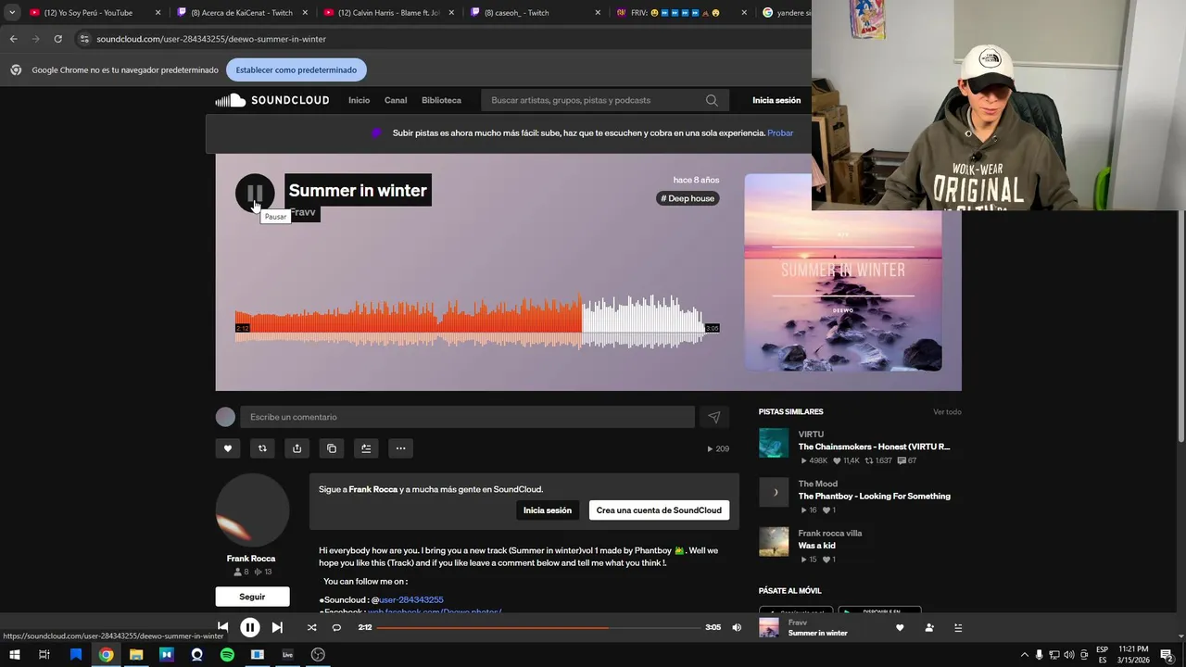Skip to previous track in bottom player
1186x667 pixels.
coord(222,627)
